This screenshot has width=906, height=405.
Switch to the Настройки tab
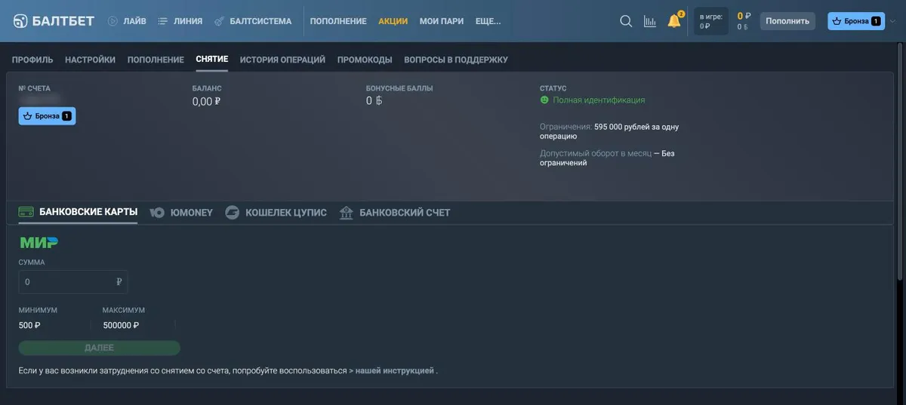click(x=90, y=60)
